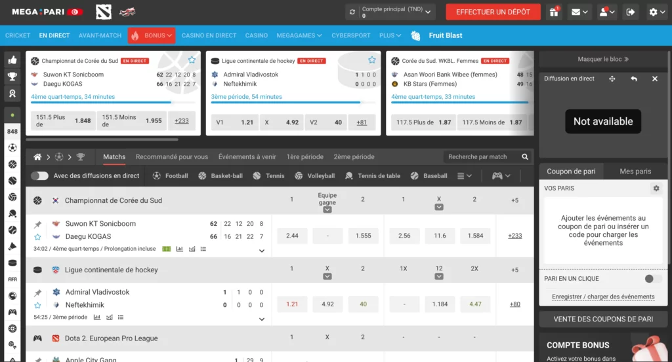Click the refresh balance icon
Viewport: 672px width, 362px height.
coord(352,12)
